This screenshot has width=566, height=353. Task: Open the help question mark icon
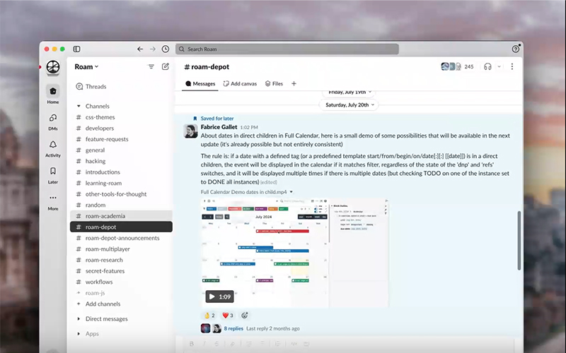516,49
